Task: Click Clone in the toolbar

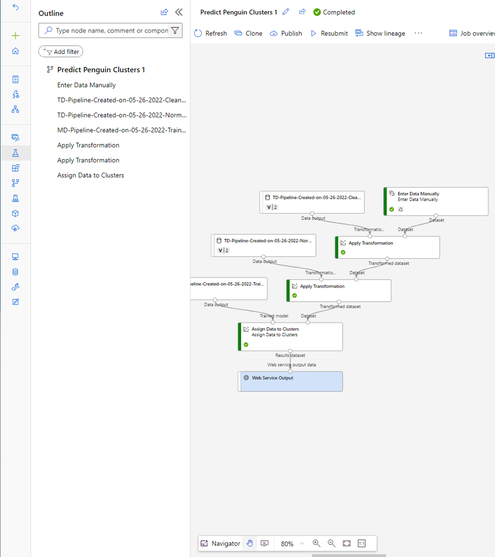Action: click(248, 33)
